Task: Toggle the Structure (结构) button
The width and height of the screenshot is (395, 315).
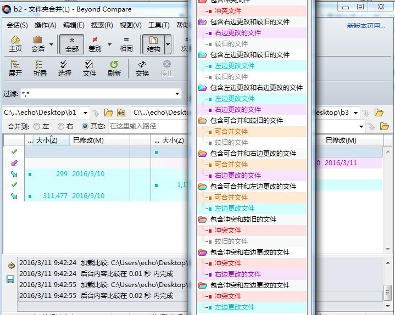Action: [153, 44]
